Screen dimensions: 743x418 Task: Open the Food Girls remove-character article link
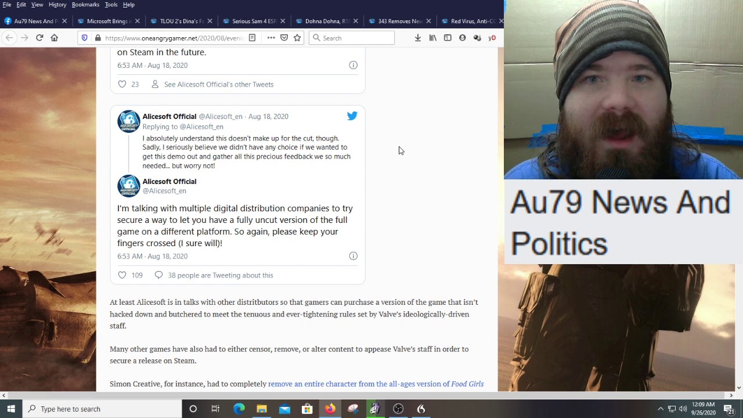click(376, 384)
